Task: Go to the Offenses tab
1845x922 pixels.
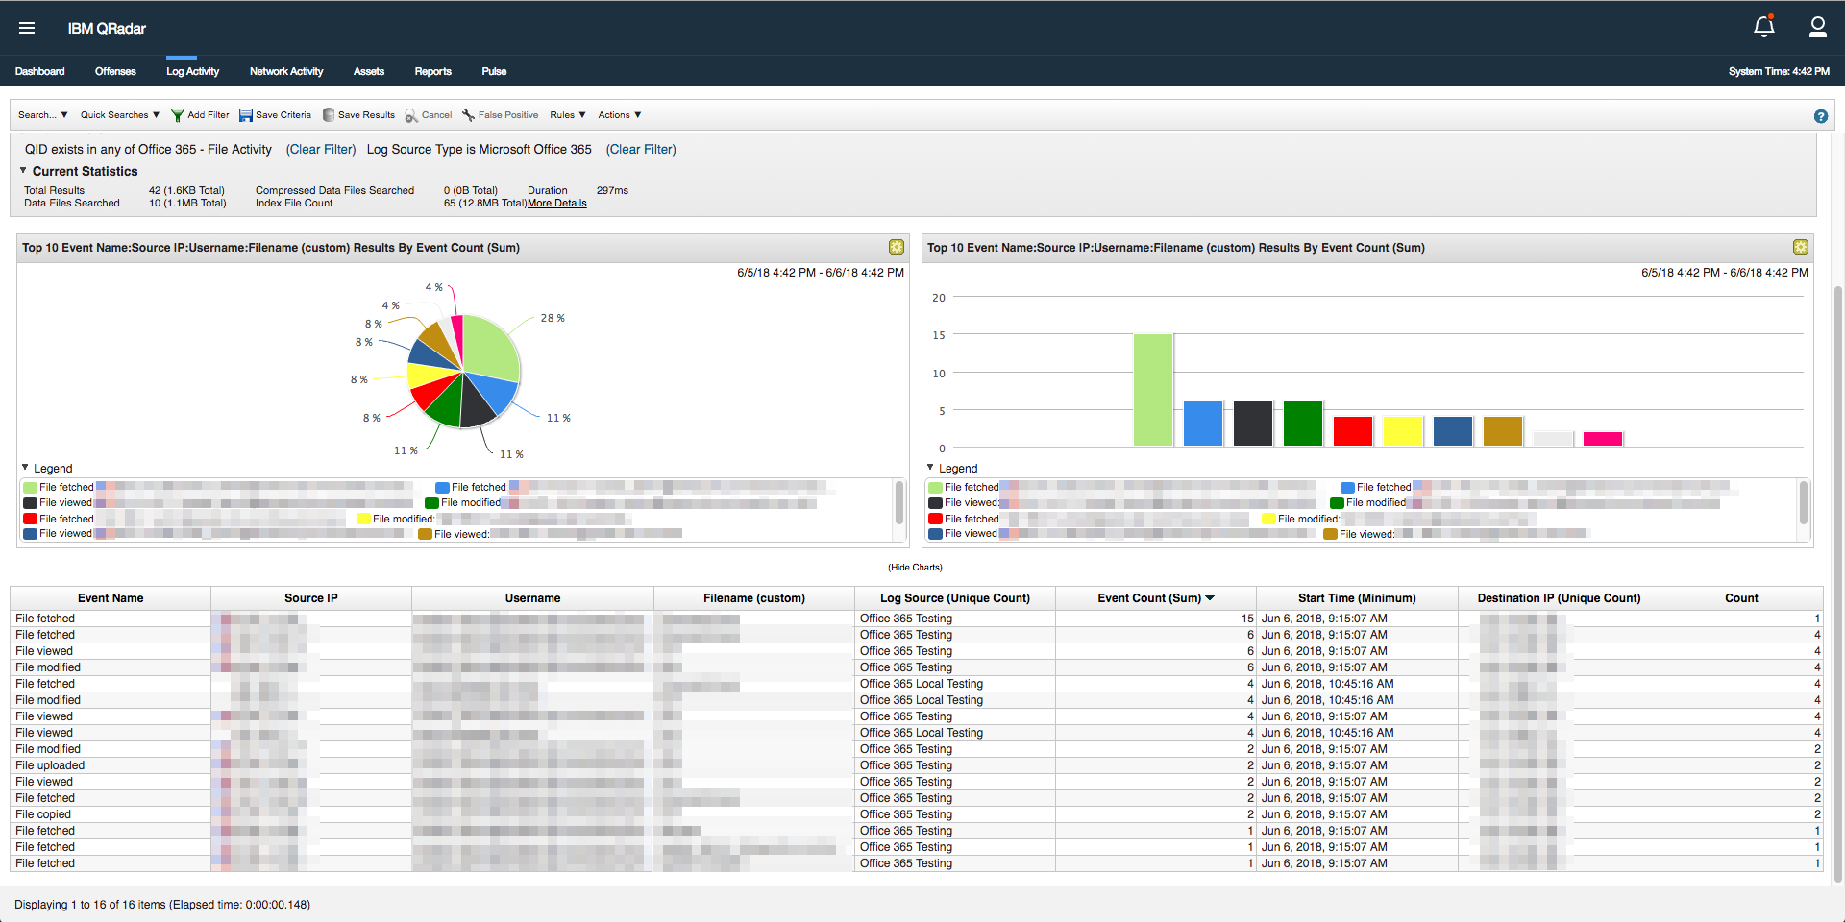Action: click(115, 71)
